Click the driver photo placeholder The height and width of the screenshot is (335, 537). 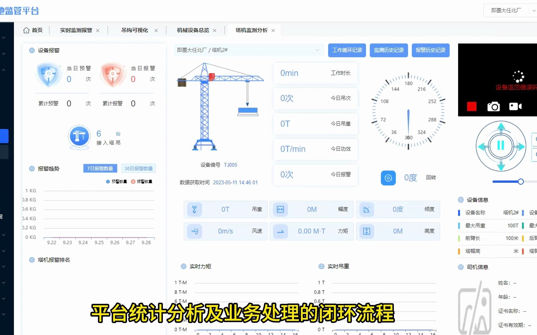475,307
